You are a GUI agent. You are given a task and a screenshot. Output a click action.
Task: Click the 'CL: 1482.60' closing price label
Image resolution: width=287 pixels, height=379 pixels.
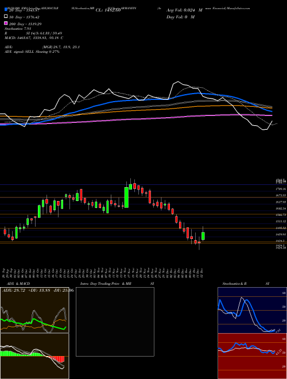[108, 10]
